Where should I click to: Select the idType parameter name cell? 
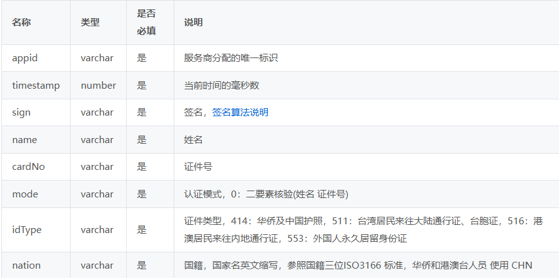click(27, 229)
